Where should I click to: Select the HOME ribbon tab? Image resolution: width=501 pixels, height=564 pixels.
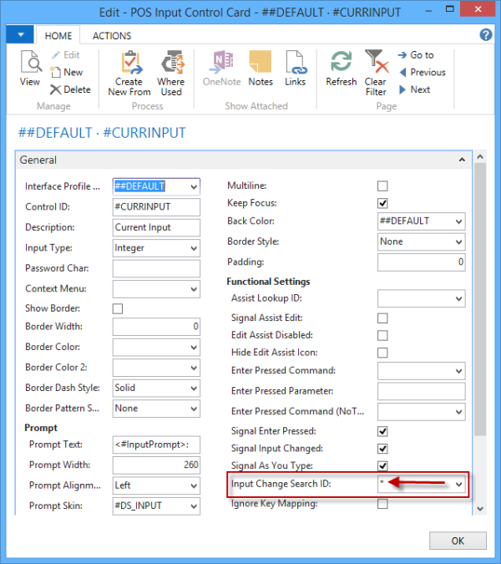[58, 36]
